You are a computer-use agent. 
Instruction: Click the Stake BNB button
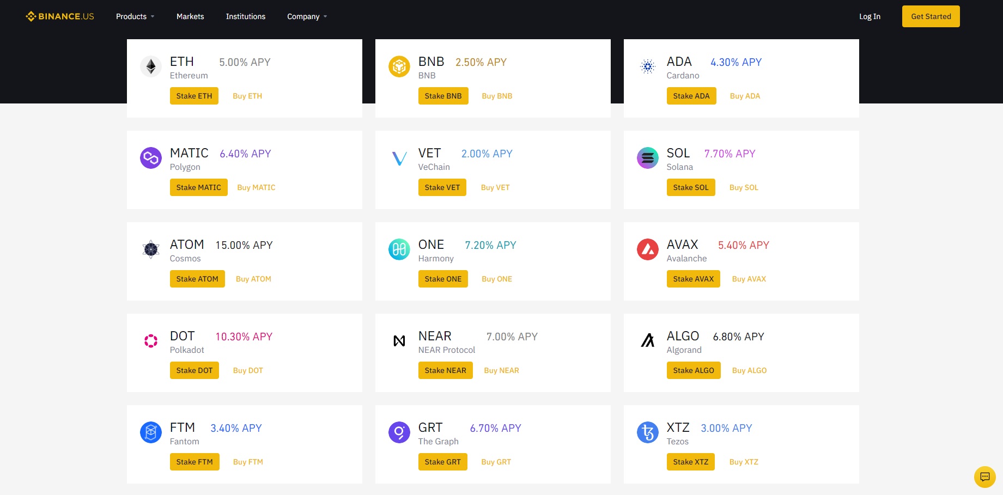pyautogui.click(x=443, y=96)
